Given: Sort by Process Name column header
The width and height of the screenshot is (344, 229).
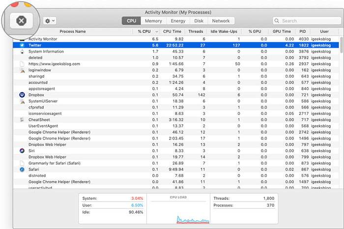Looking at the screenshot, I should pos(73,31).
